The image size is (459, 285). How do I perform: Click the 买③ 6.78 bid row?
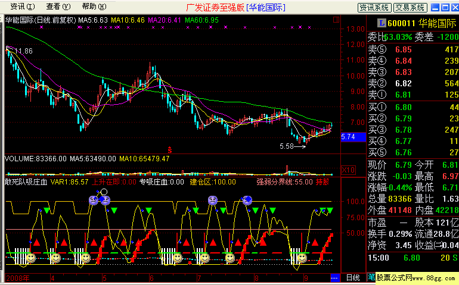(x=413, y=130)
